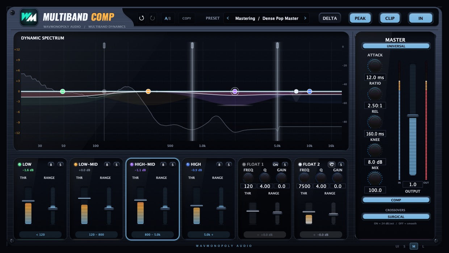Click the FLOAT 1 Q knob
The height and width of the screenshot is (253, 449).
point(265,177)
